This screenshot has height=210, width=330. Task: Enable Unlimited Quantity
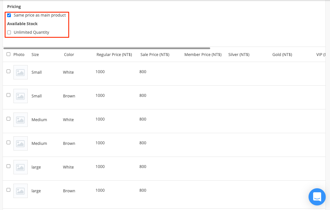(x=9, y=32)
